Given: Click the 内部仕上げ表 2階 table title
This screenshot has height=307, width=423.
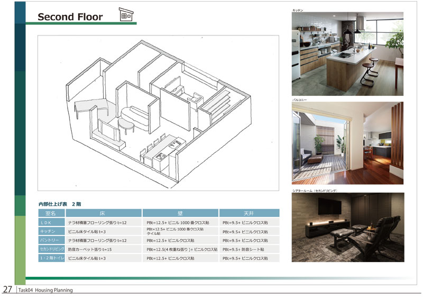Looking at the screenshot, I should pyautogui.click(x=60, y=203).
